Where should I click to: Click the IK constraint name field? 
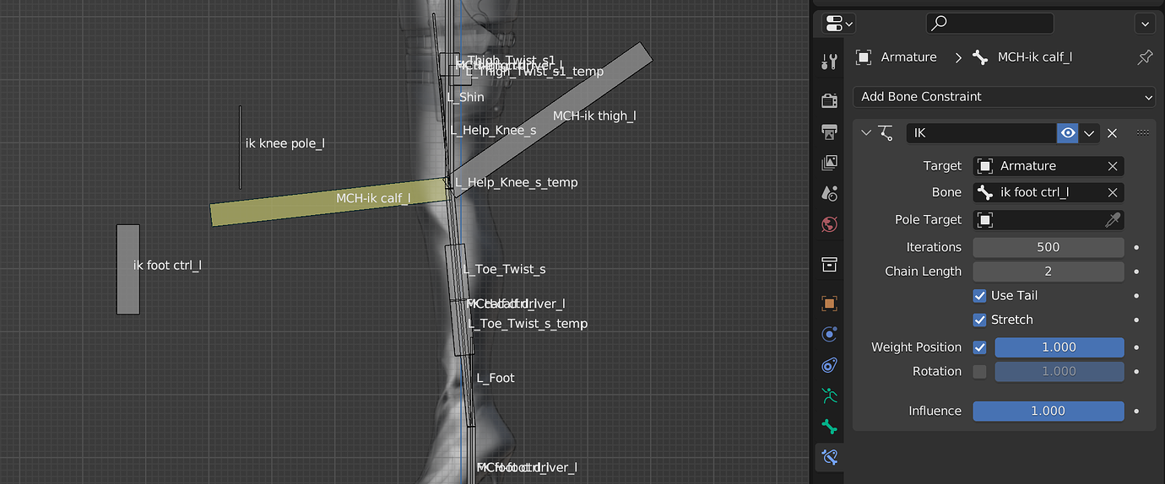click(981, 132)
